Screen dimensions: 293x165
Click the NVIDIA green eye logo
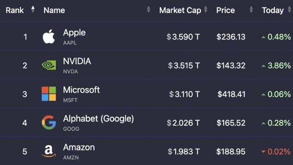(49, 65)
